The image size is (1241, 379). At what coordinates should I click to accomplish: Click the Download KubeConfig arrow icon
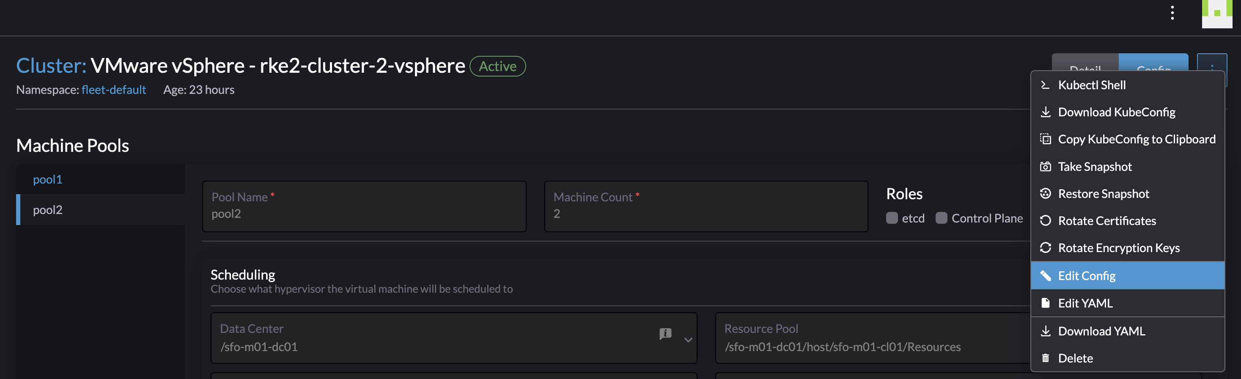(1045, 112)
